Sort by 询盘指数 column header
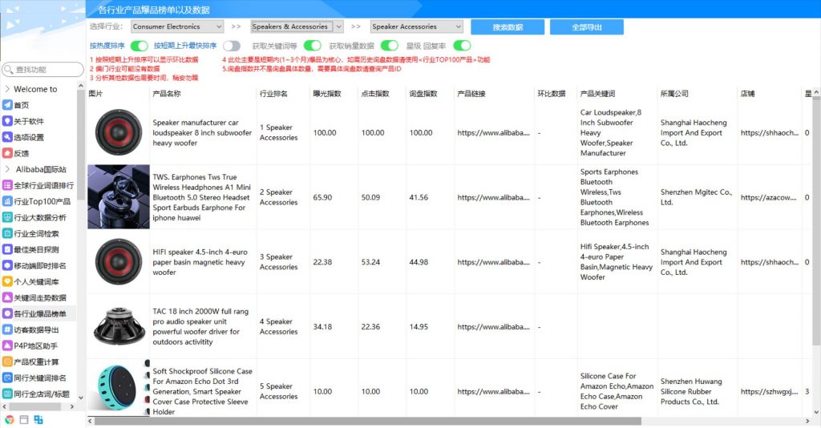This screenshot has height=428, width=821. click(x=423, y=94)
